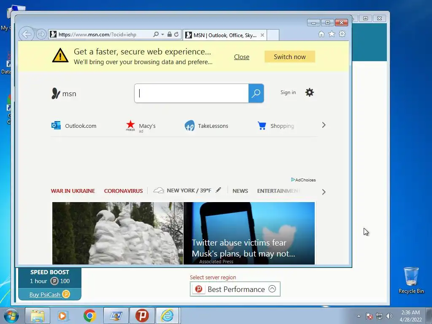432x324 pixels.
Task: Open Favorites star icon
Action: [332, 34]
